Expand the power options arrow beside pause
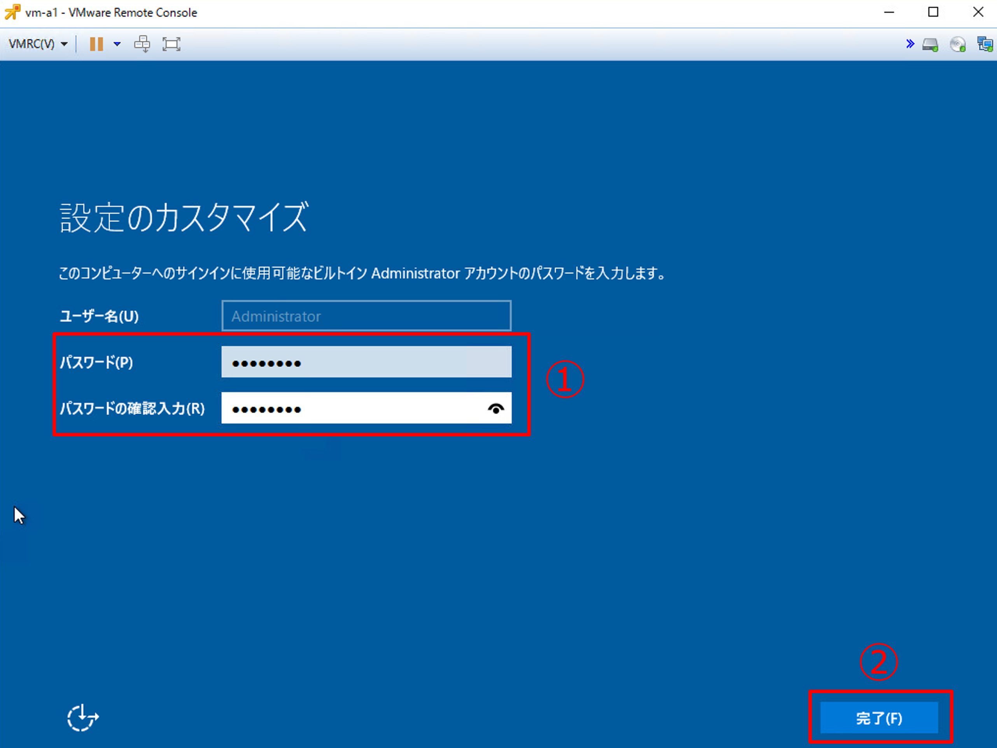The height and width of the screenshot is (748, 997). 117,44
